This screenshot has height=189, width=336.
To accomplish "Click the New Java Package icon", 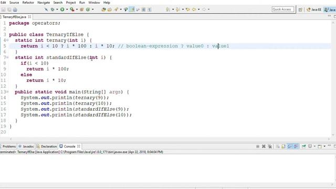I will 82,9.
